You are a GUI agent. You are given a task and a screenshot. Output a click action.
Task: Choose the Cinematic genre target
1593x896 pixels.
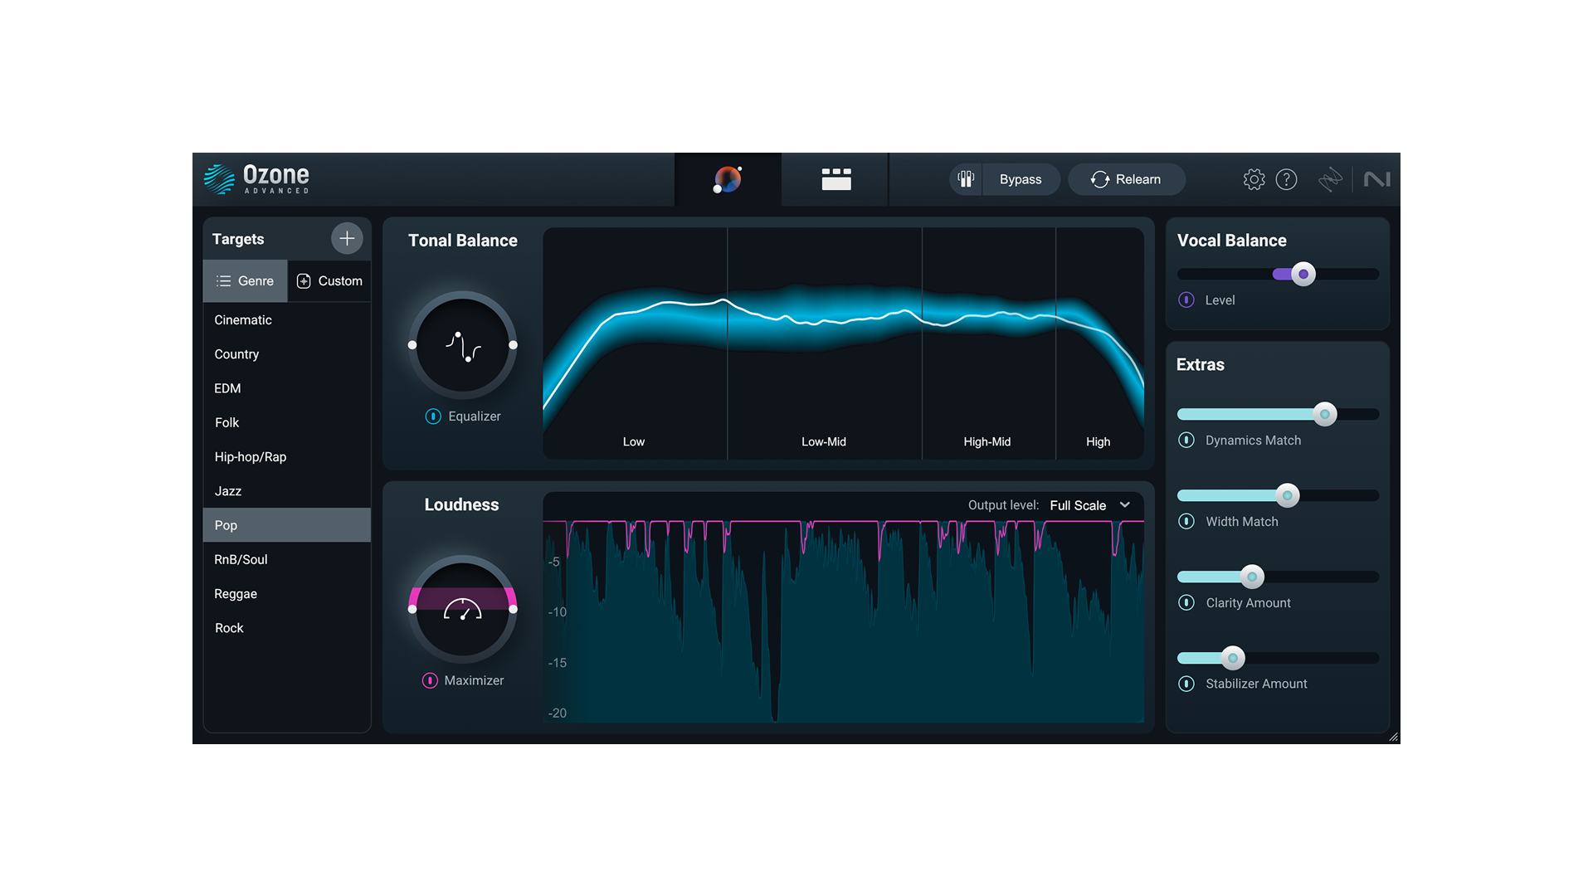(x=287, y=320)
